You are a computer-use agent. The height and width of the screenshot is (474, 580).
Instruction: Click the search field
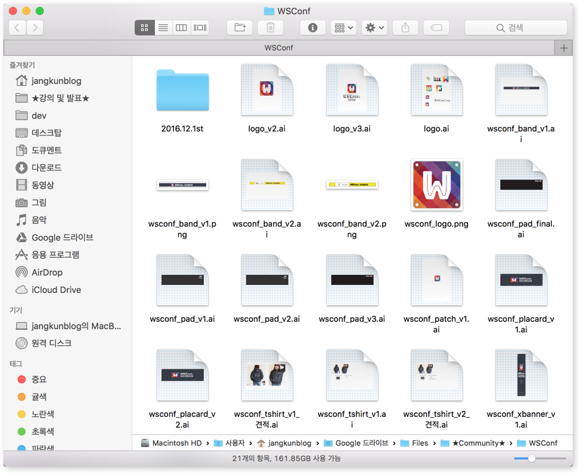click(516, 27)
